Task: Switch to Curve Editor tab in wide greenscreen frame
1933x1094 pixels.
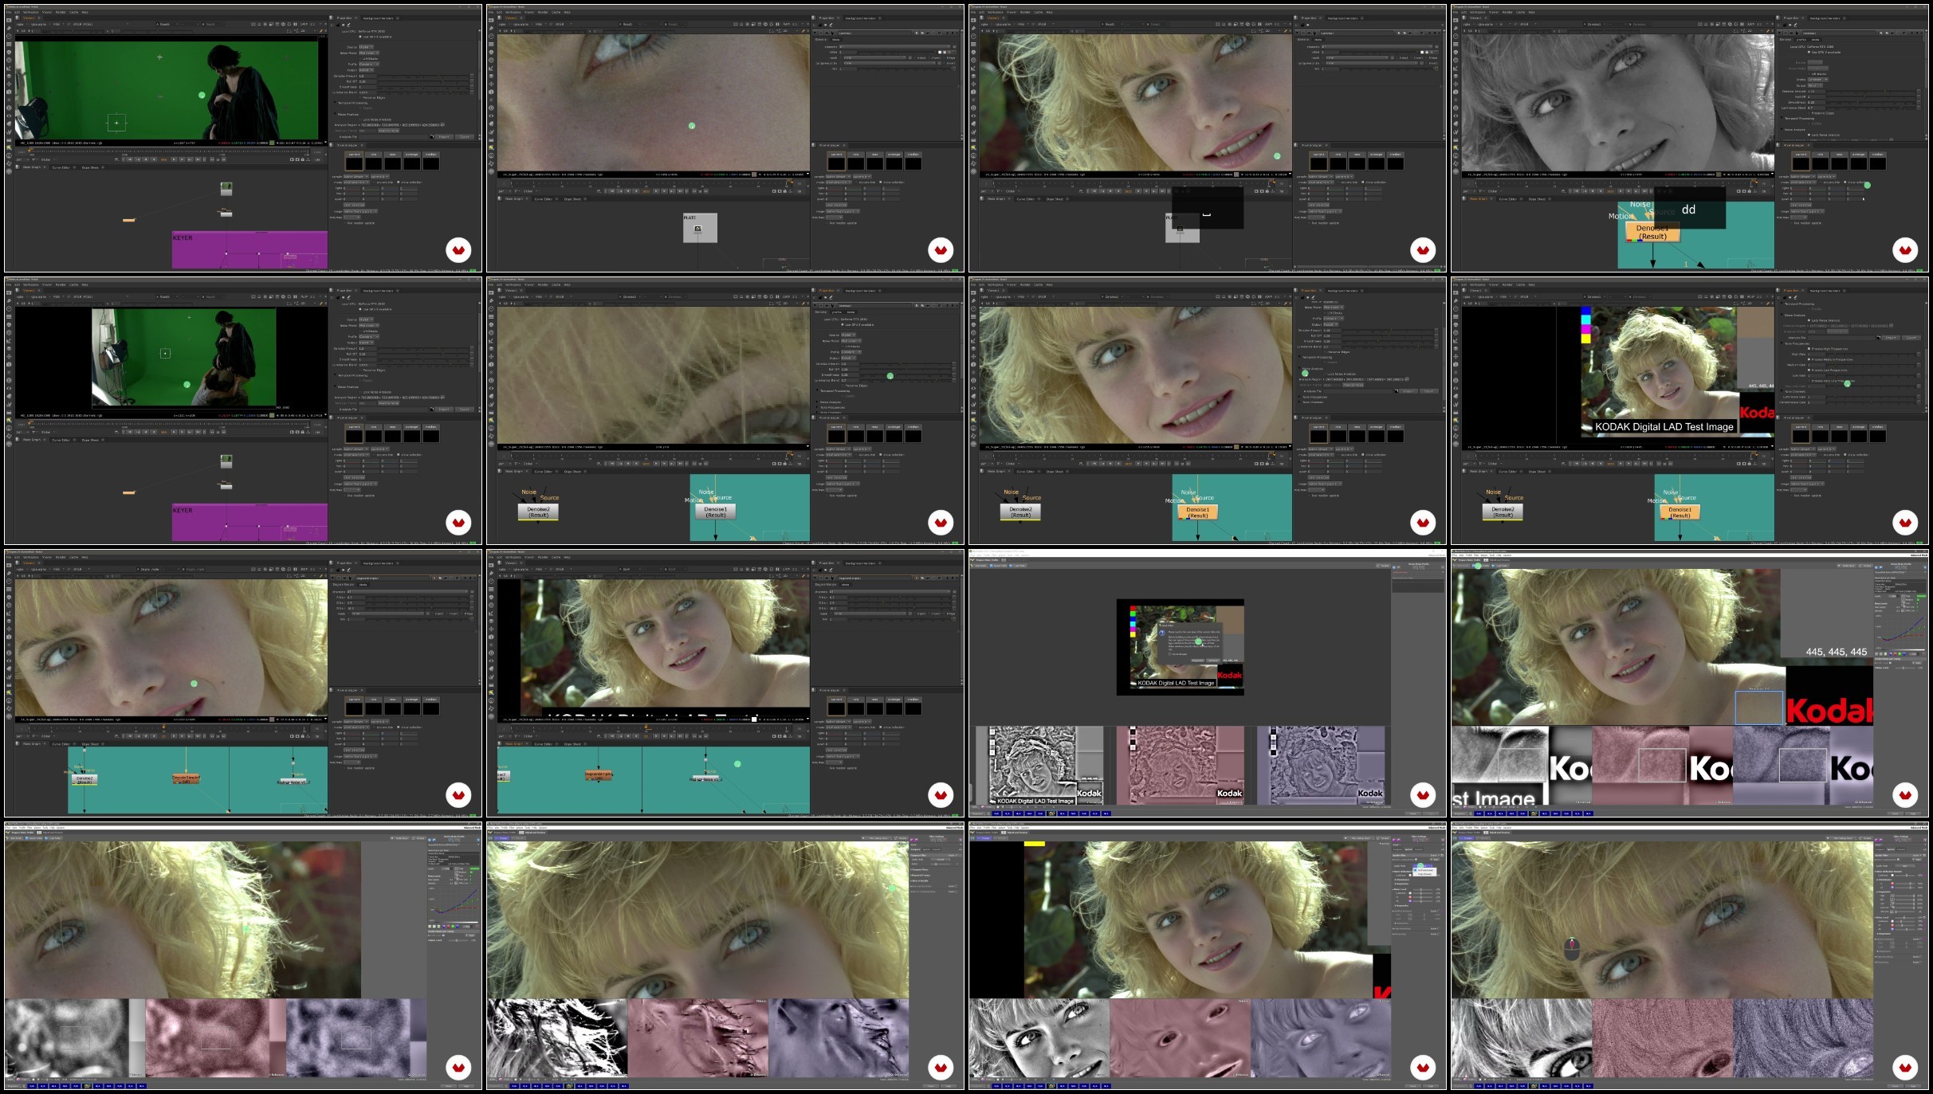Action: point(61,167)
